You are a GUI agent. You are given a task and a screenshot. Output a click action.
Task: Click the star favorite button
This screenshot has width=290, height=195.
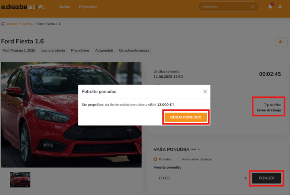click(281, 42)
